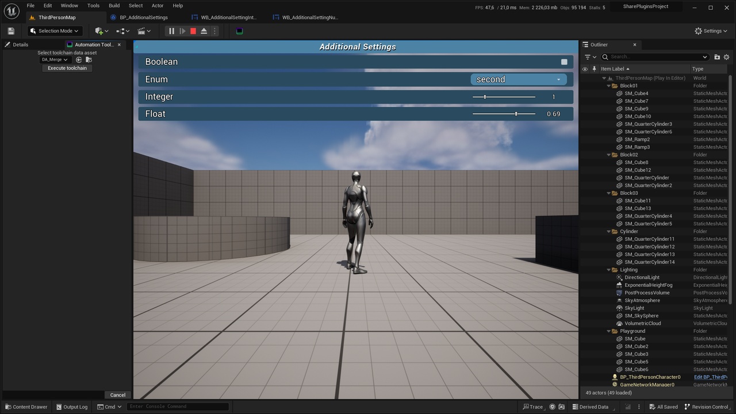Viewport: 736px width, 414px height.
Task: Open the Window menu
Action: click(69, 6)
